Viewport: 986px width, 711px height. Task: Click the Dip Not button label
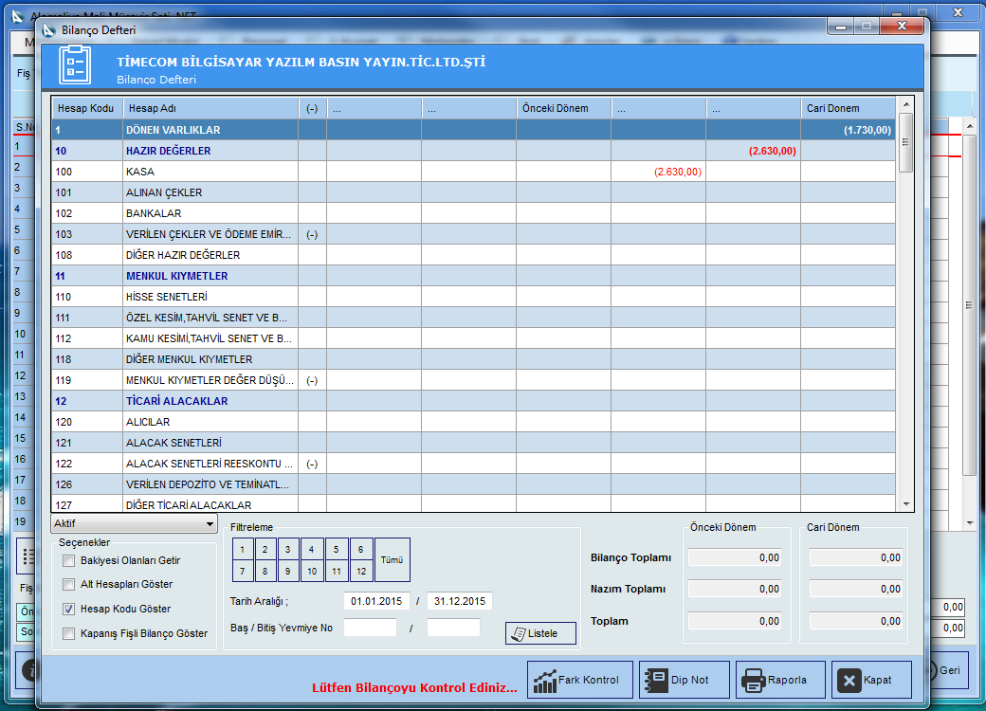(690, 681)
